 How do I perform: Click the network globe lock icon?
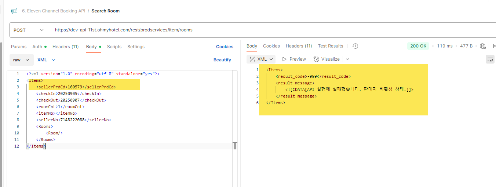click(483, 46)
